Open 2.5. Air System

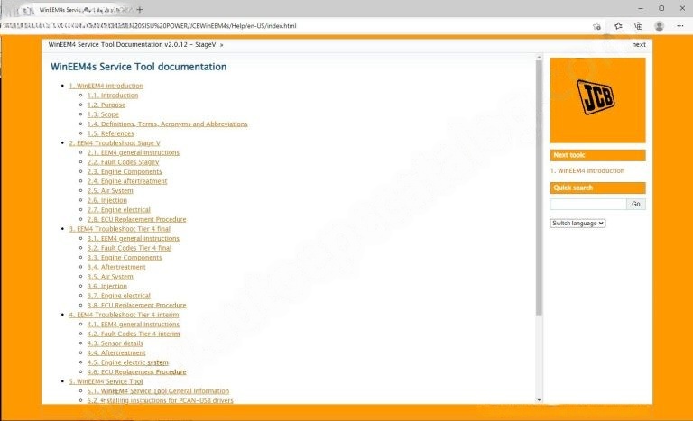click(x=110, y=191)
